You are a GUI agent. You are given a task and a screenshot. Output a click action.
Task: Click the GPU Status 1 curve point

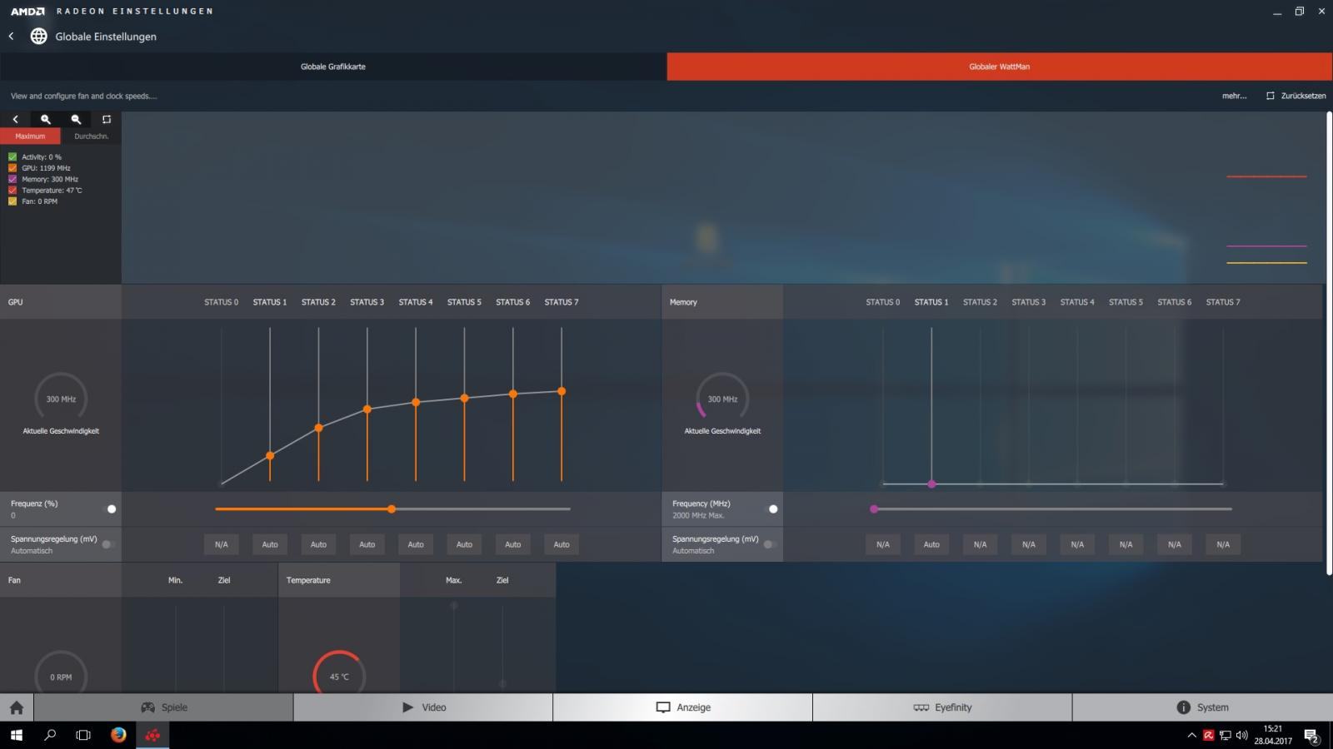(x=270, y=456)
